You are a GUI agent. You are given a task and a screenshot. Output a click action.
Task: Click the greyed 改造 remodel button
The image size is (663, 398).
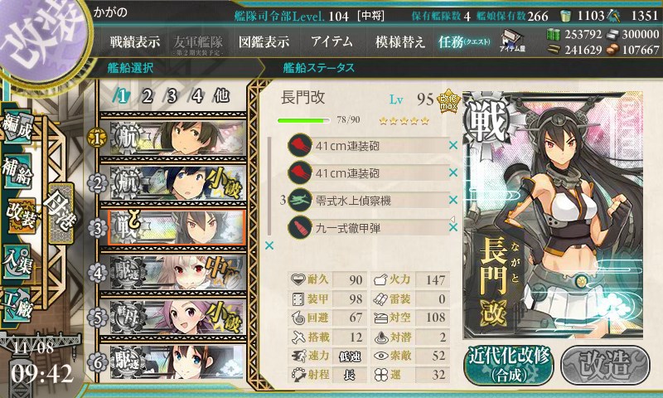(x=605, y=366)
